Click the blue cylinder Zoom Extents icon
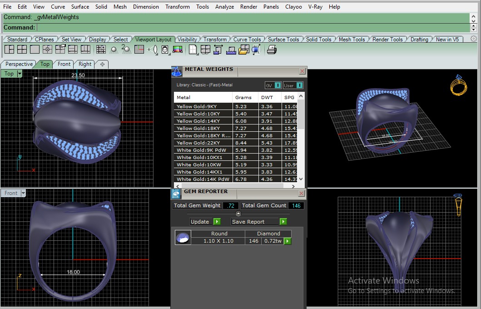 tap(256, 50)
